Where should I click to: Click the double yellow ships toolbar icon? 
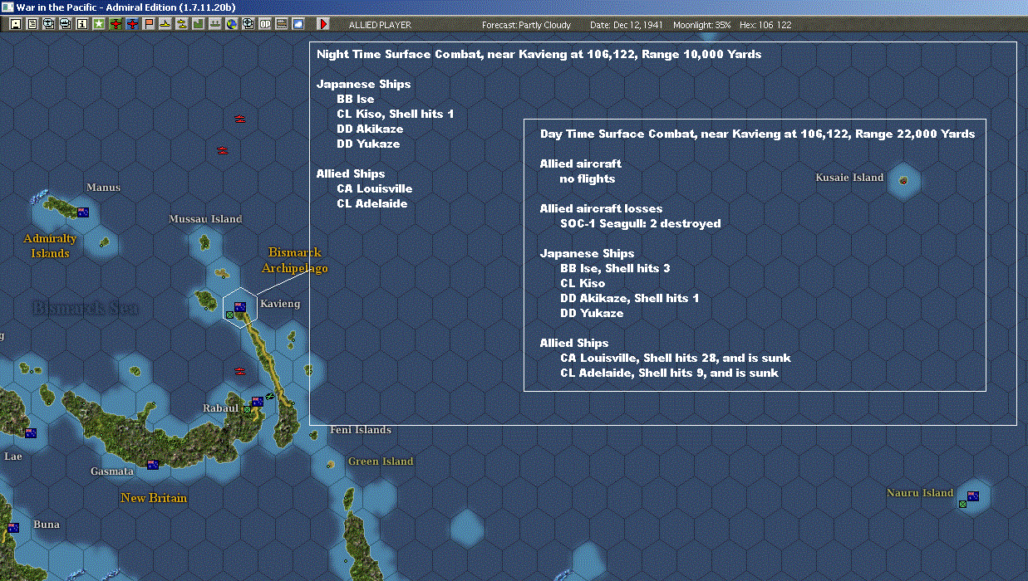(181, 24)
